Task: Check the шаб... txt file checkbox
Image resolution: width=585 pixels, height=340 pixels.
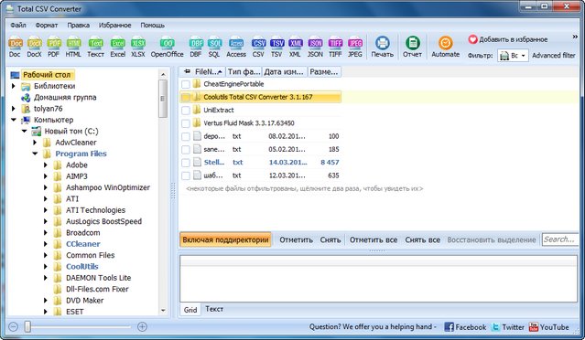Action: point(186,175)
